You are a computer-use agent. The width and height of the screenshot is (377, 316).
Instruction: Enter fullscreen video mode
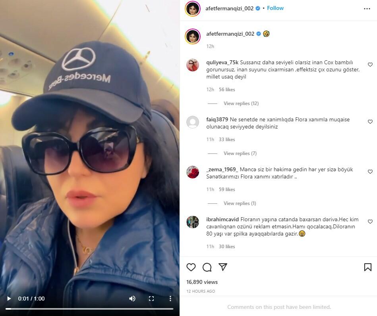(151, 299)
